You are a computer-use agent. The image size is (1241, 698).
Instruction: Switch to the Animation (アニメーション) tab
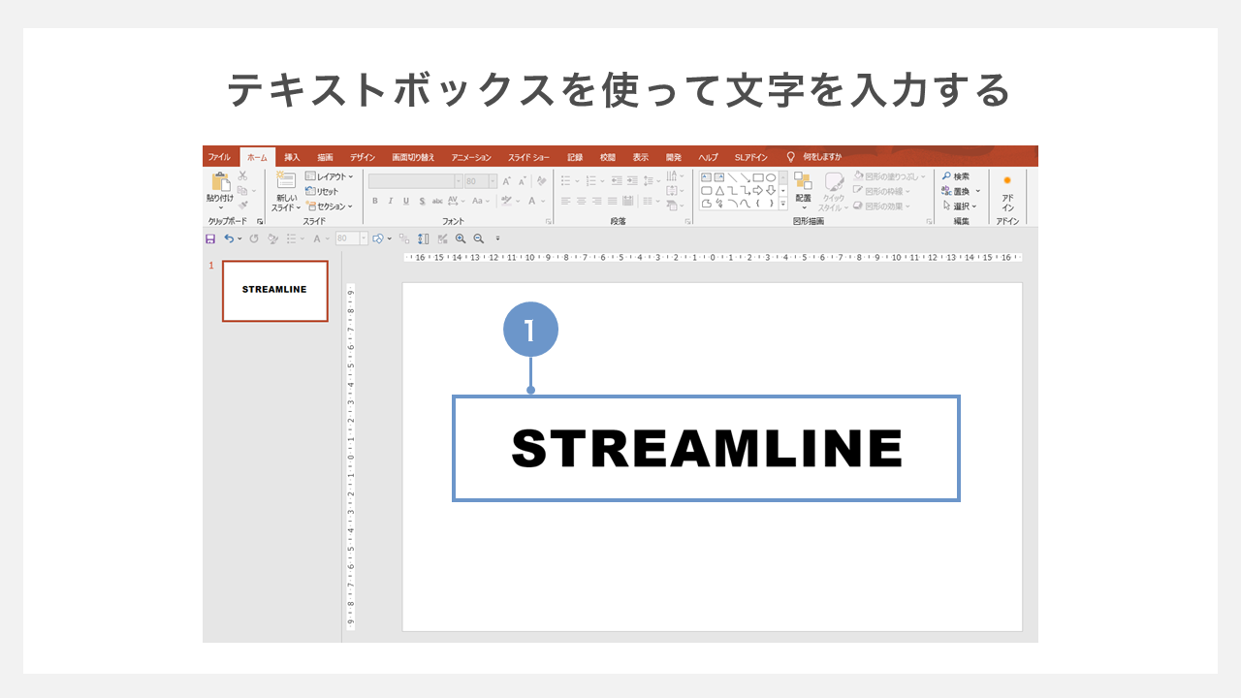(x=471, y=157)
